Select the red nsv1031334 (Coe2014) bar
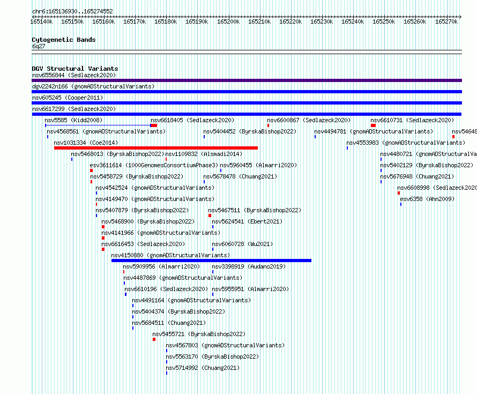 coord(156,148)
